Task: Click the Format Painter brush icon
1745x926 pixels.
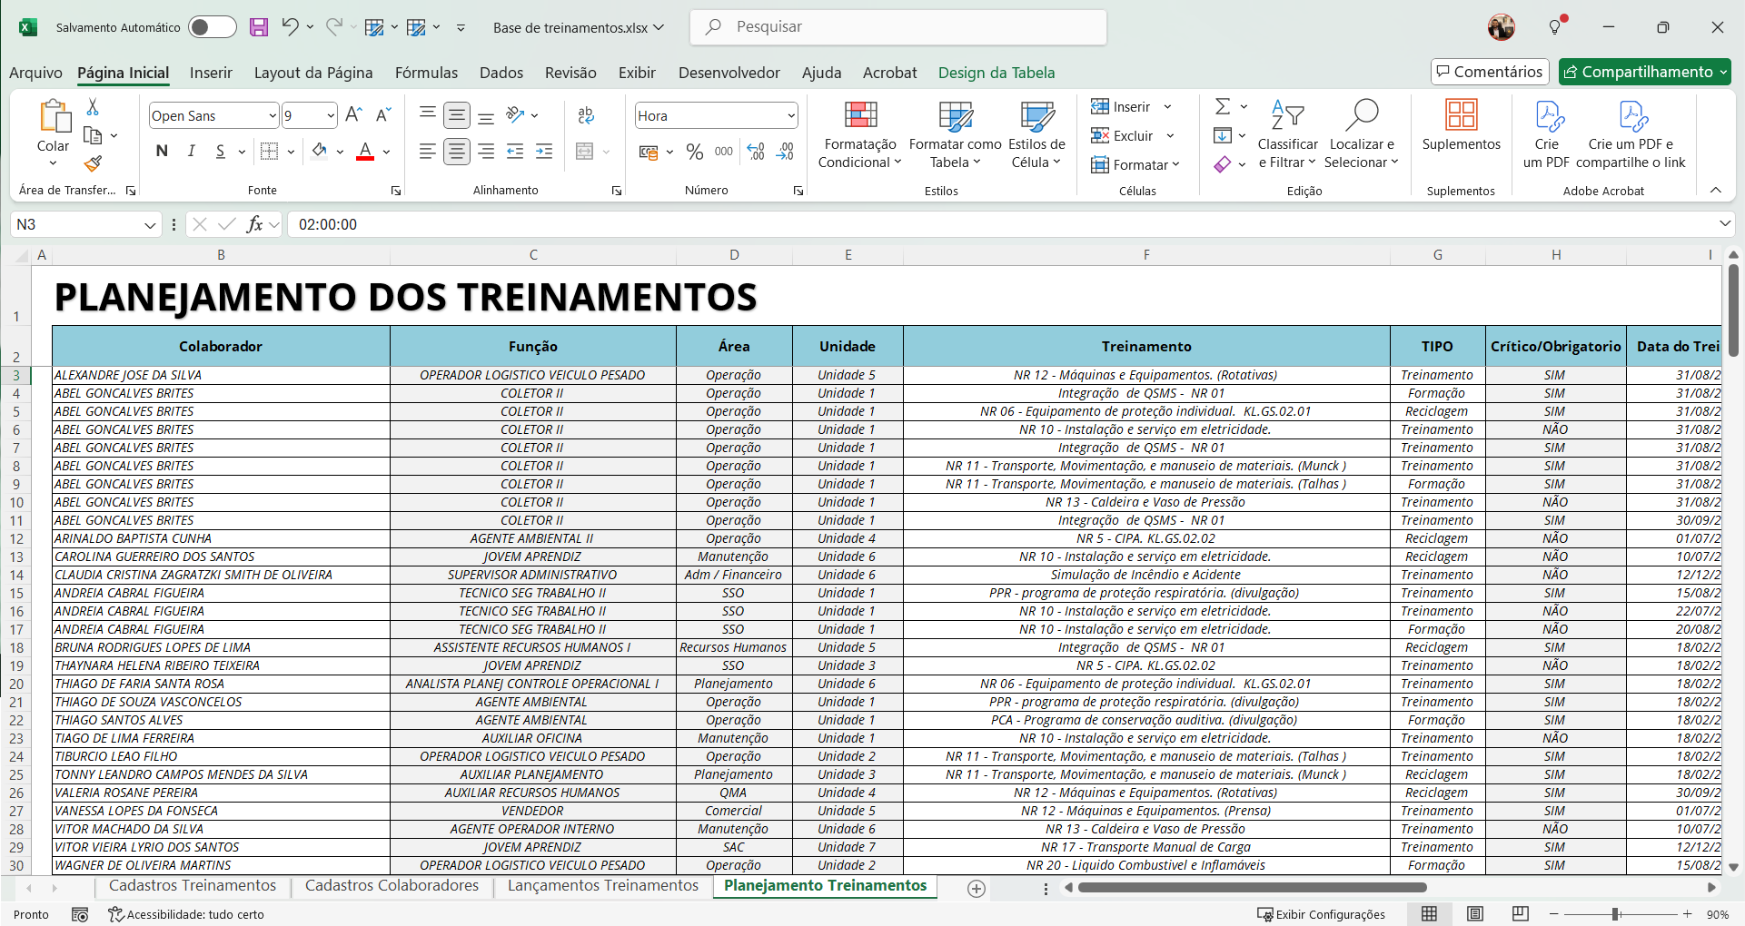Action: 93,164
